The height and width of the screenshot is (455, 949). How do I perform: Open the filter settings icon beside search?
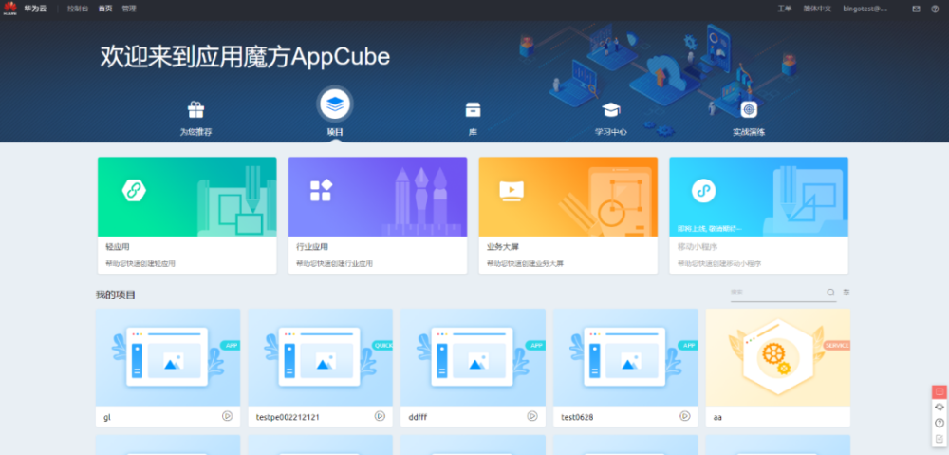click(847, 292)
